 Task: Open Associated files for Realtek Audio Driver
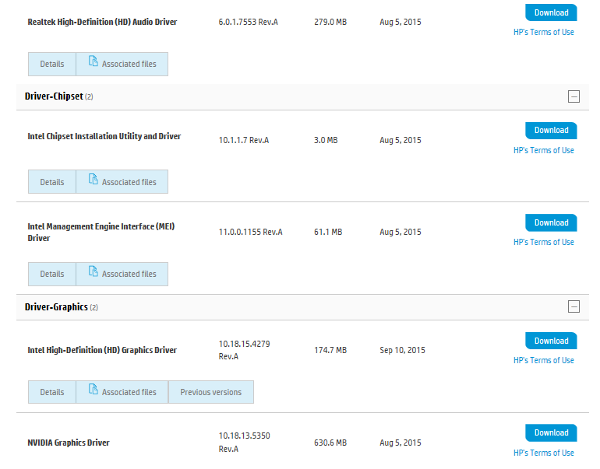pos(122,64)
